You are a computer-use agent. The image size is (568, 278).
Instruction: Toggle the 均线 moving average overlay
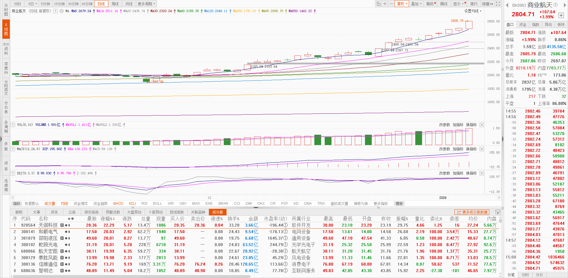pos(64,204)
